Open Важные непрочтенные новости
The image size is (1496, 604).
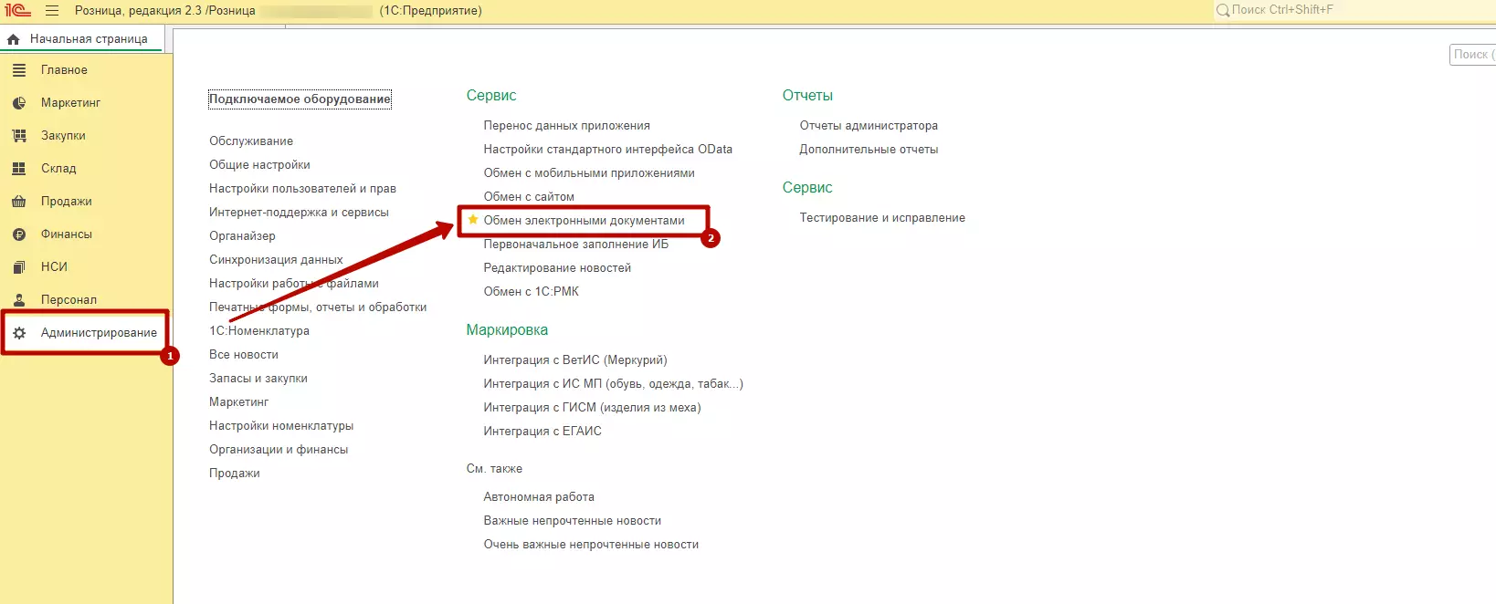click(573, 521)
